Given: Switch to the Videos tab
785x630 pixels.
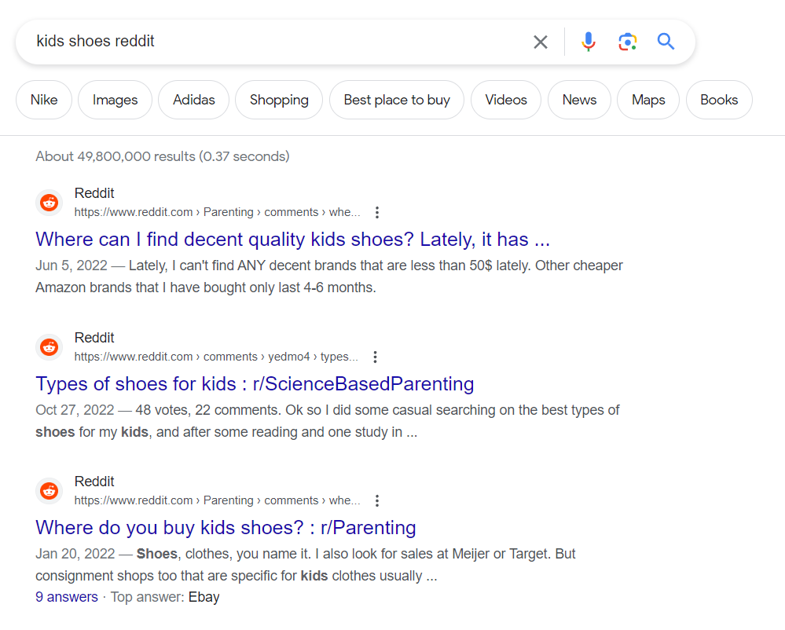Looking at the screenshot, I should click(x=506, y=100).
